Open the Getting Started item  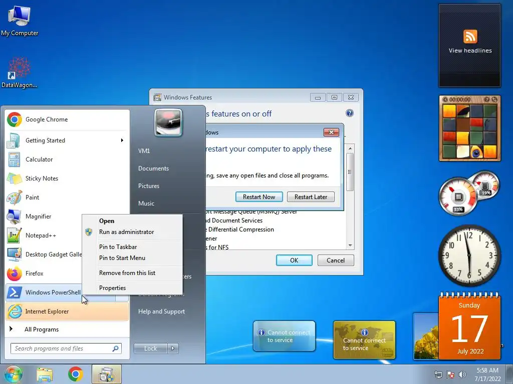tap(67, 140)
